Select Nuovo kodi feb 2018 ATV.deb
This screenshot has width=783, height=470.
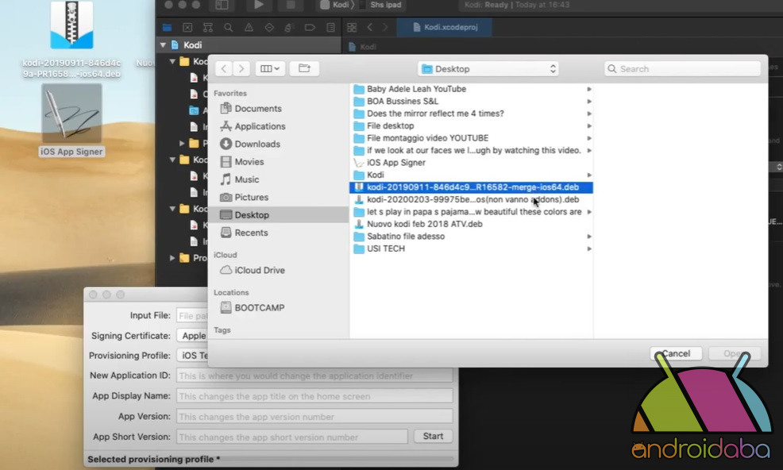tap(471, 224)
